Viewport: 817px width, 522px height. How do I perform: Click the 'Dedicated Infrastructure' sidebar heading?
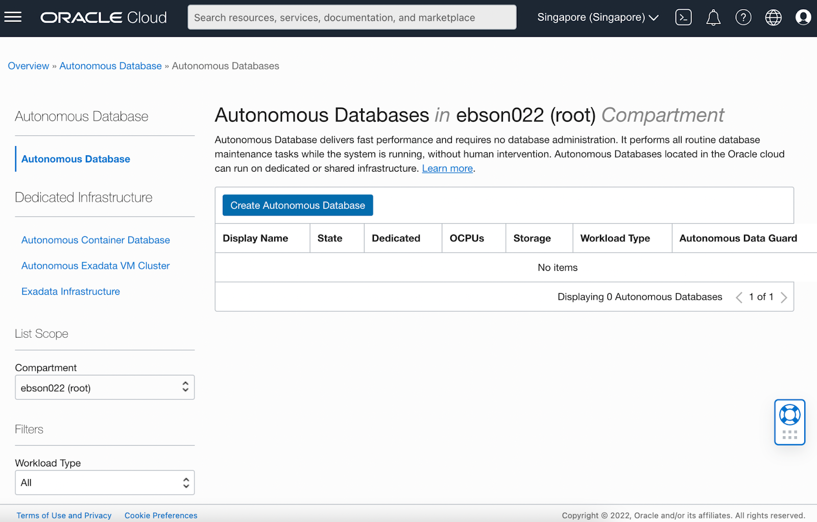[x=84, y=197]
